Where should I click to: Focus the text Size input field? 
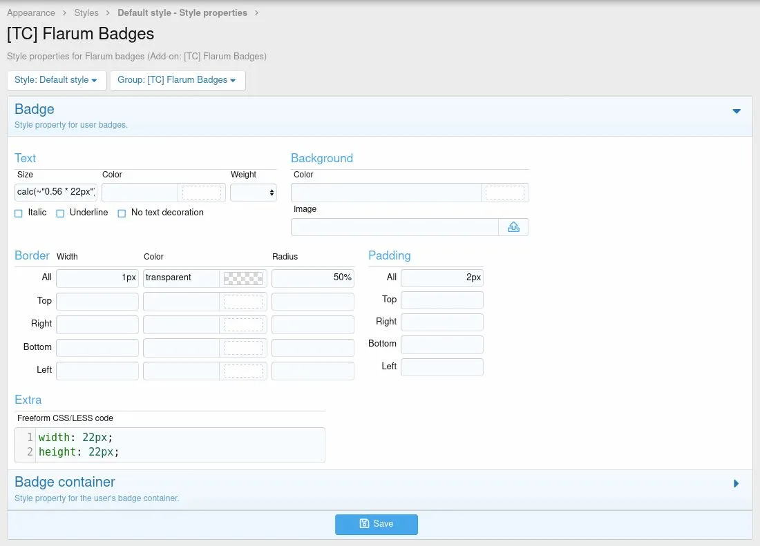pos(56,192)
